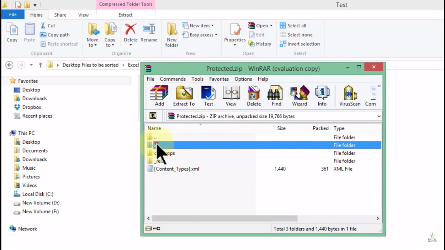Create a New folder from ribbon
This screenshot has width=445, height=250.
point(172,35)
